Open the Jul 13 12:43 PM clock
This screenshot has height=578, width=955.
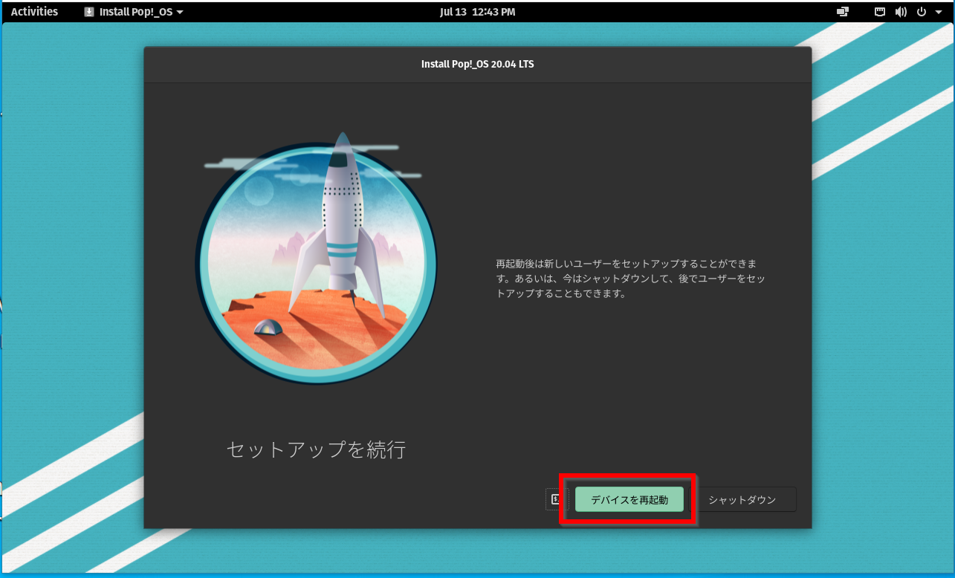pos(477,12)
